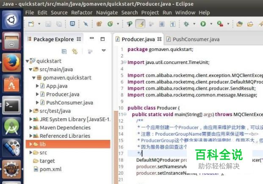Fold the import block at line 3

pyautogui.click(x=125, y=62)
